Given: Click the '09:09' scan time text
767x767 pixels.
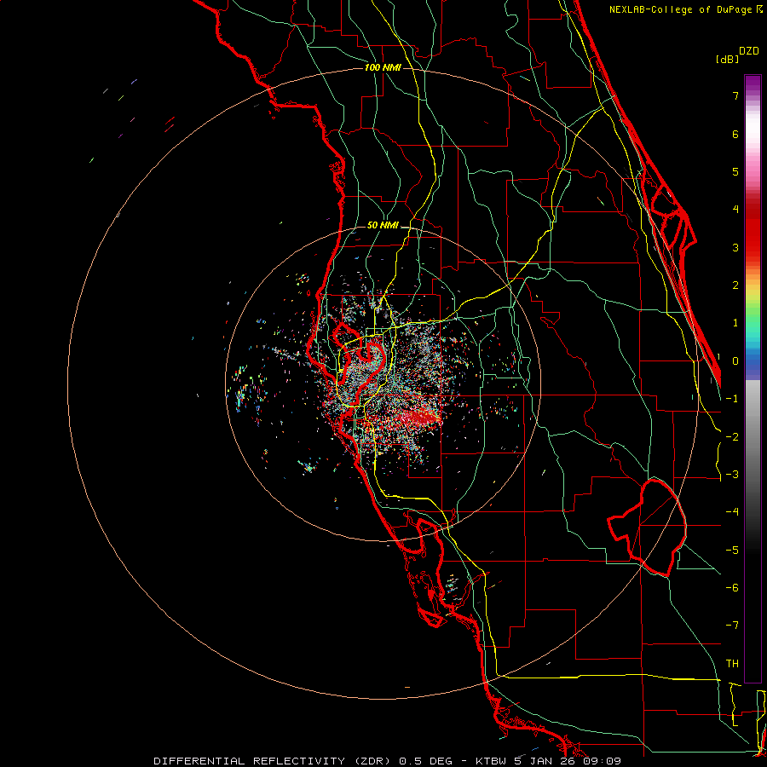Looking at the screenshot, I should coord(603,761).
